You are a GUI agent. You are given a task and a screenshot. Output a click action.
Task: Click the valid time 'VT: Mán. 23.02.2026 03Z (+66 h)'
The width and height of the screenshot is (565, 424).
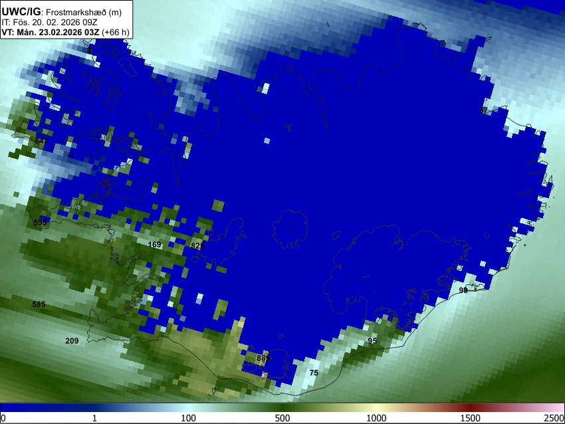coord(65,32)
